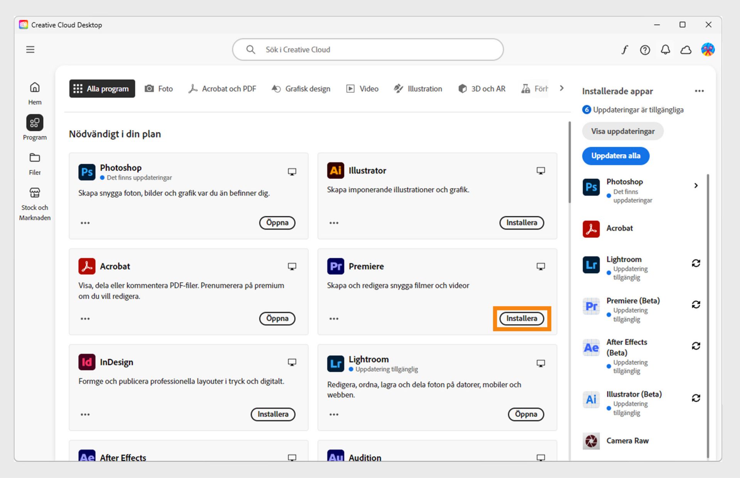Update Premiere (Beta) via refresh icon
Viewport: 740px width, 478px height.
[696, 305]
